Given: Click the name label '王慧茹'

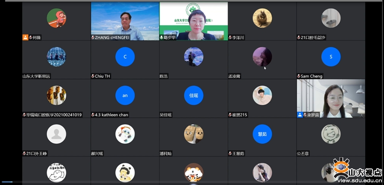Looking at the screenshot, I should [x=238, y=153].
